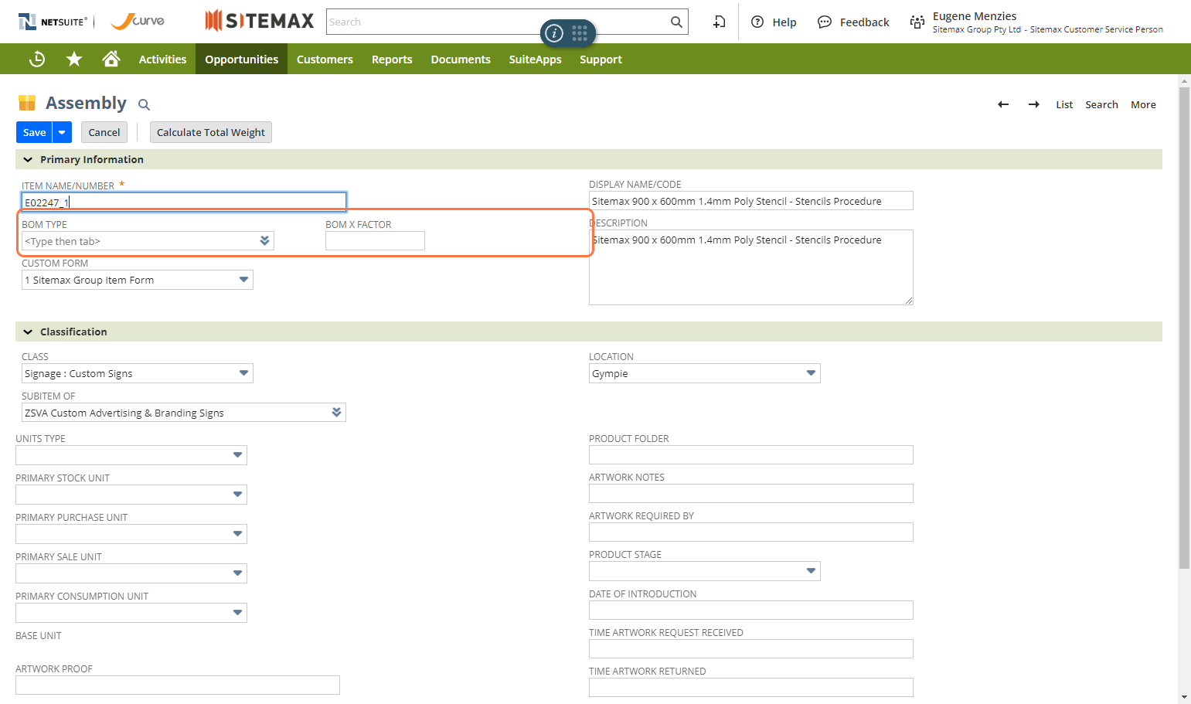This screenshot has width=1191, height=704.
Task: Click the grid dots icon on the overlay
Action: coord(580,32)
